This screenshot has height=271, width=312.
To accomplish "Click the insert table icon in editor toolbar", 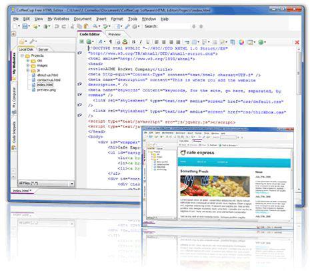I will tap(194, 42).
